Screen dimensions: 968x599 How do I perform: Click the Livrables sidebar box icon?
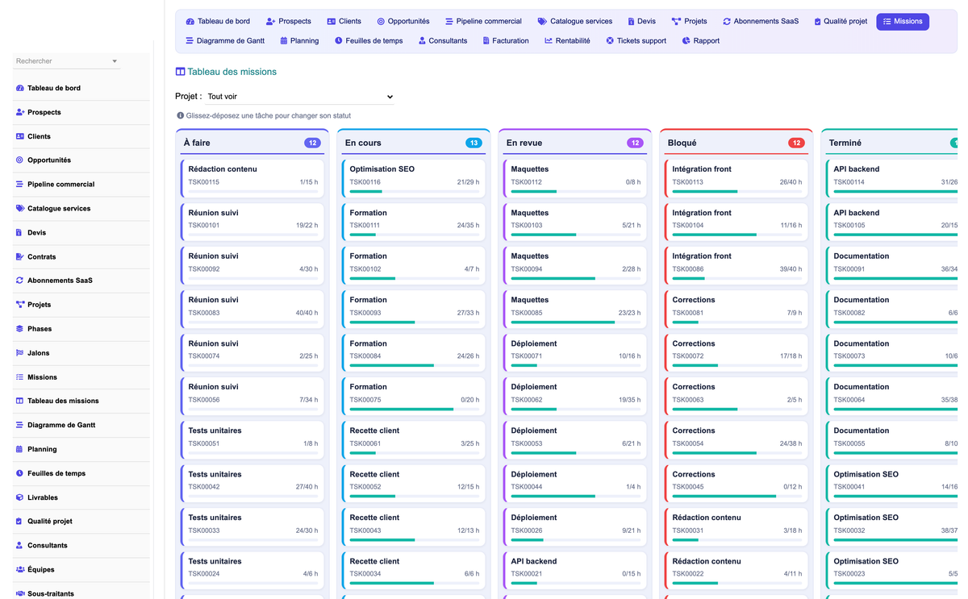(20, 497)
